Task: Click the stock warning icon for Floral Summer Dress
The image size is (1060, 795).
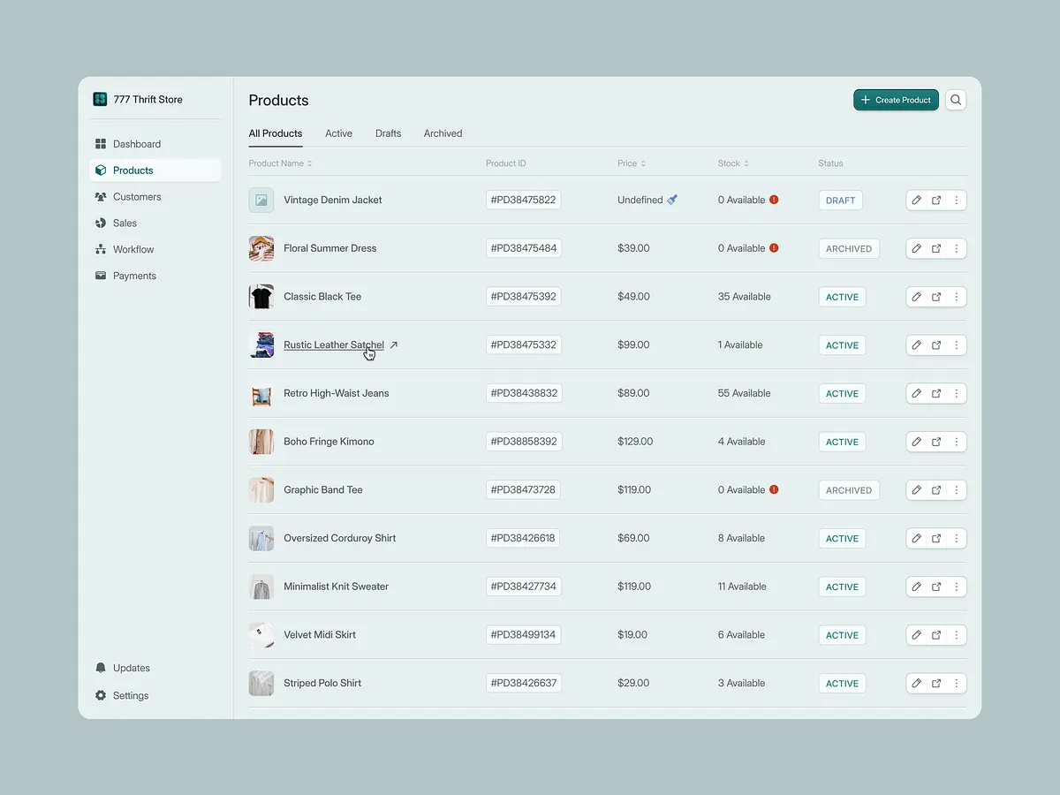Action: 774,248
